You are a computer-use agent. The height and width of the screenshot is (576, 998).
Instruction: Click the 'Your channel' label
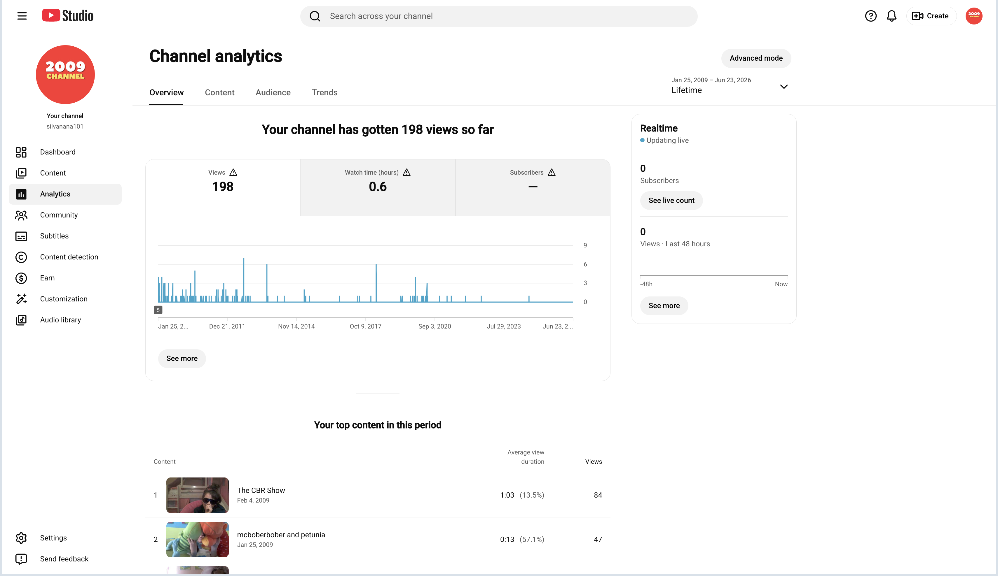65,115
